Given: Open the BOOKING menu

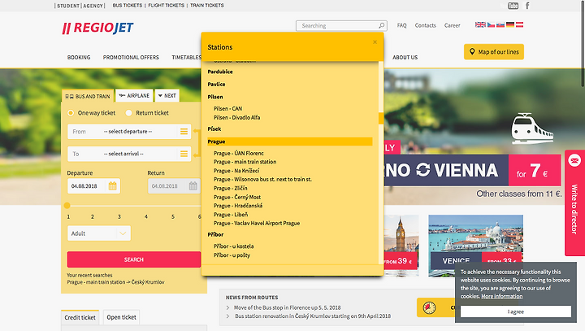Looking at the screenshot, I should [79, 58].
